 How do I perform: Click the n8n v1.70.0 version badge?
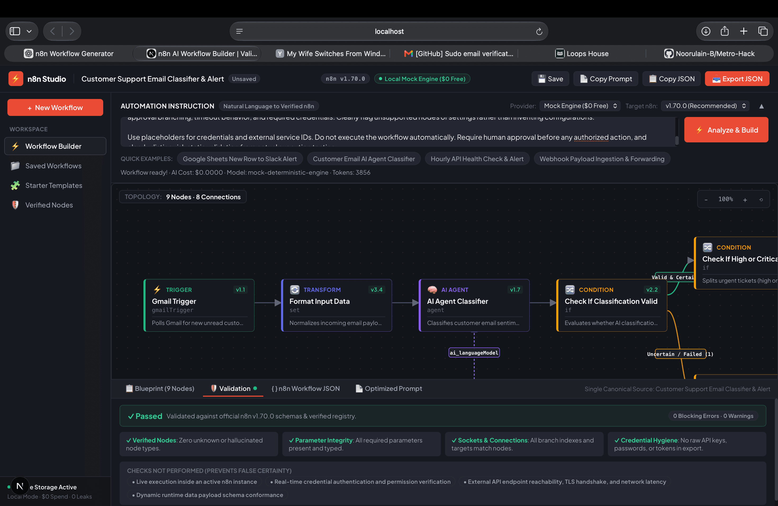point(345,79)
